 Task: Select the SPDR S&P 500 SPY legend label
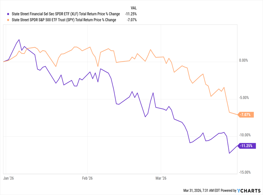64,20
